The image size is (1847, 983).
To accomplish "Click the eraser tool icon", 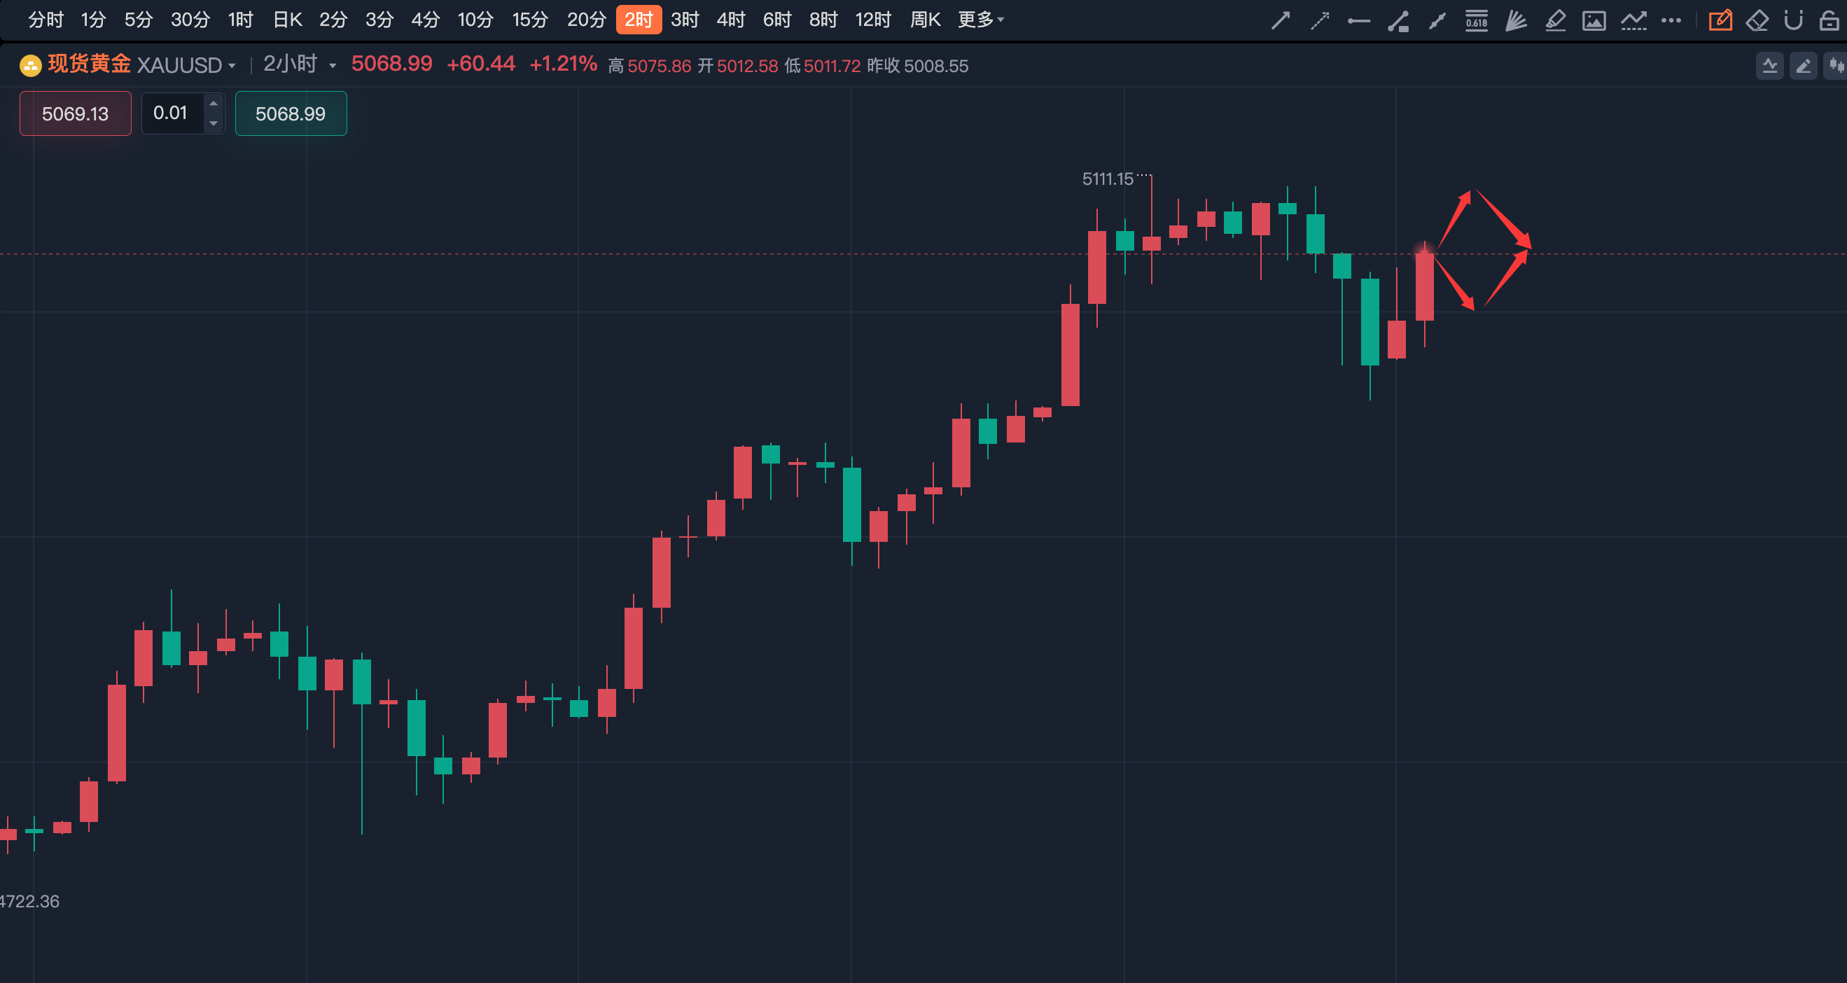I will [1757, 20].
